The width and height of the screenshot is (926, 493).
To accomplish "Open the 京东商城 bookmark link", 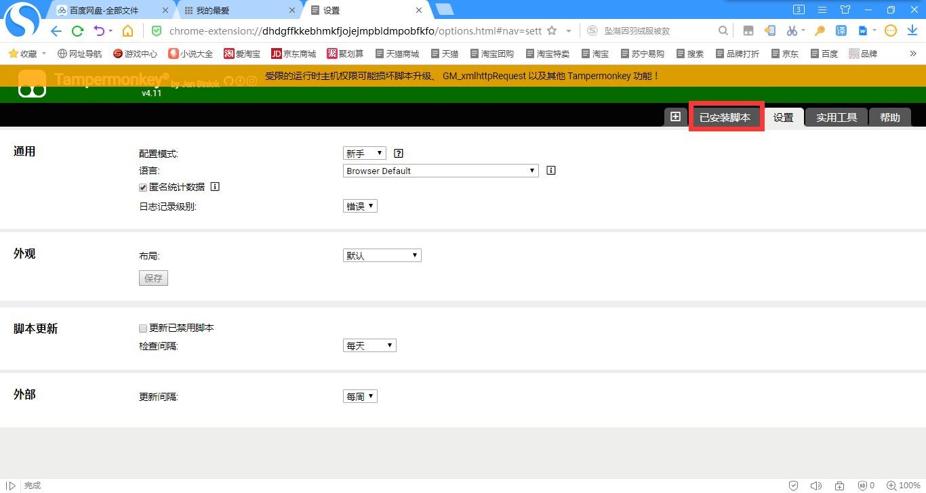I will click(x=294, y=53).
